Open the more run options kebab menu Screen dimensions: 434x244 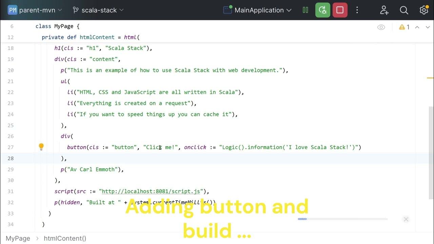tap(357, 10)
